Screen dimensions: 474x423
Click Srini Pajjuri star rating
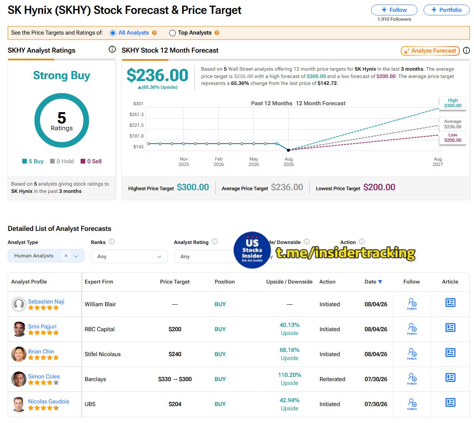tap(44, 333)
